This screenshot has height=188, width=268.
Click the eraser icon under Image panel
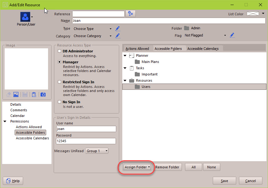pos(8,94)
